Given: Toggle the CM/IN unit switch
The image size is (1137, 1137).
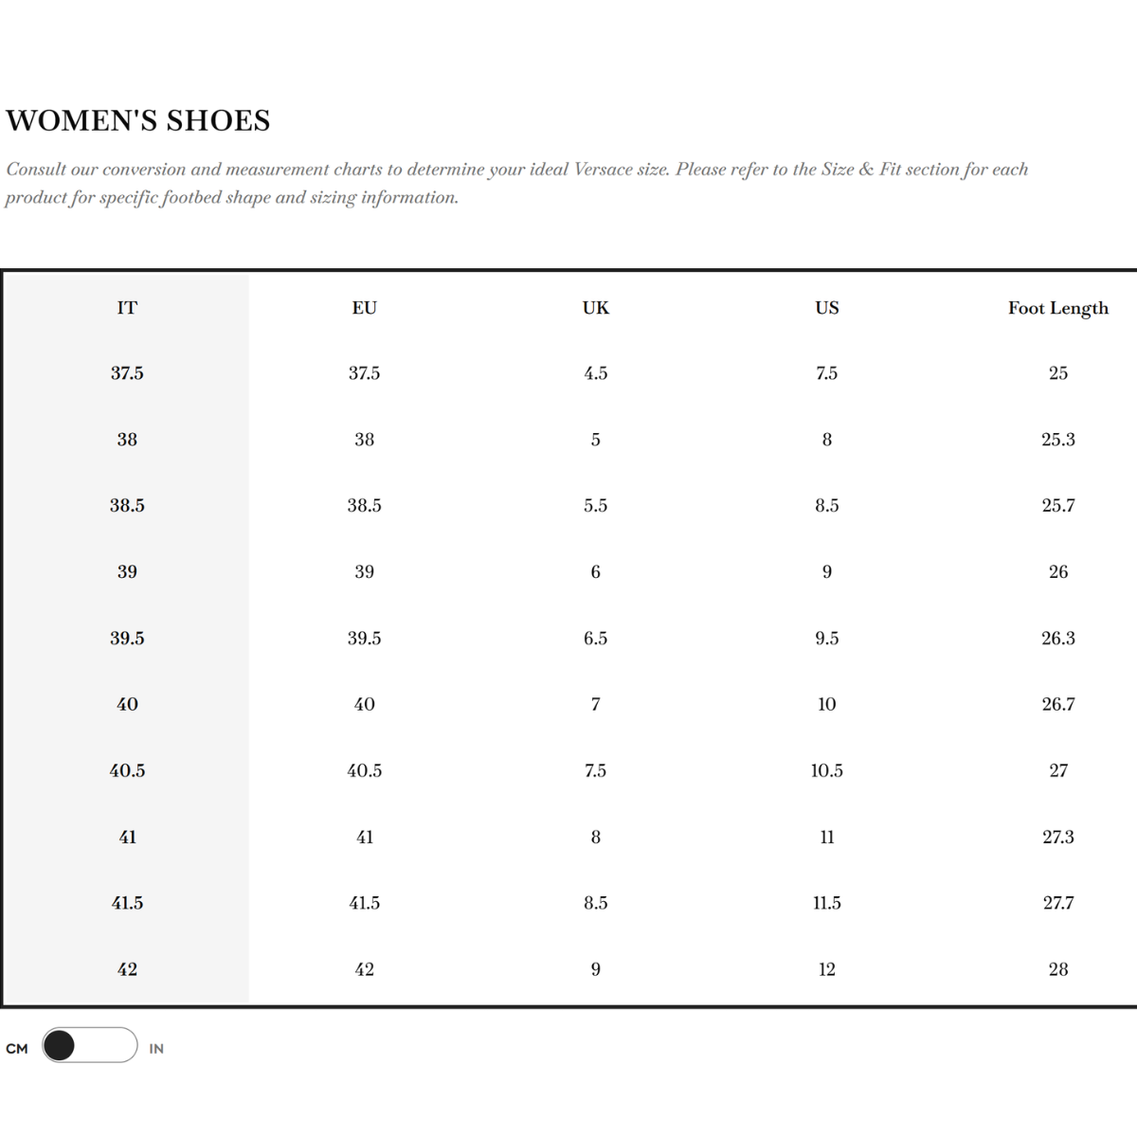Looking at the screenshot, I should 90,1045.
